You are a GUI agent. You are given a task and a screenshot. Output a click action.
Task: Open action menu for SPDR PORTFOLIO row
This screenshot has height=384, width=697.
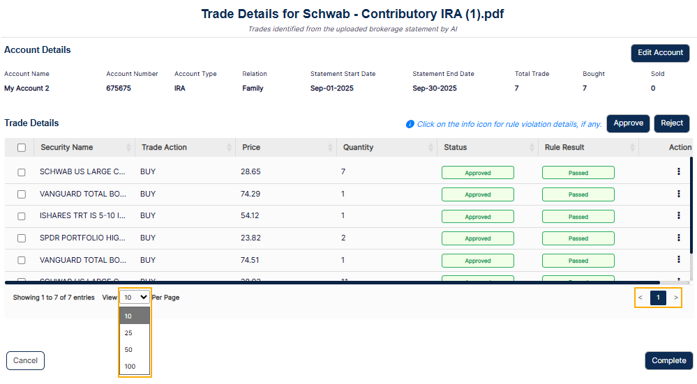pos(678,238)
